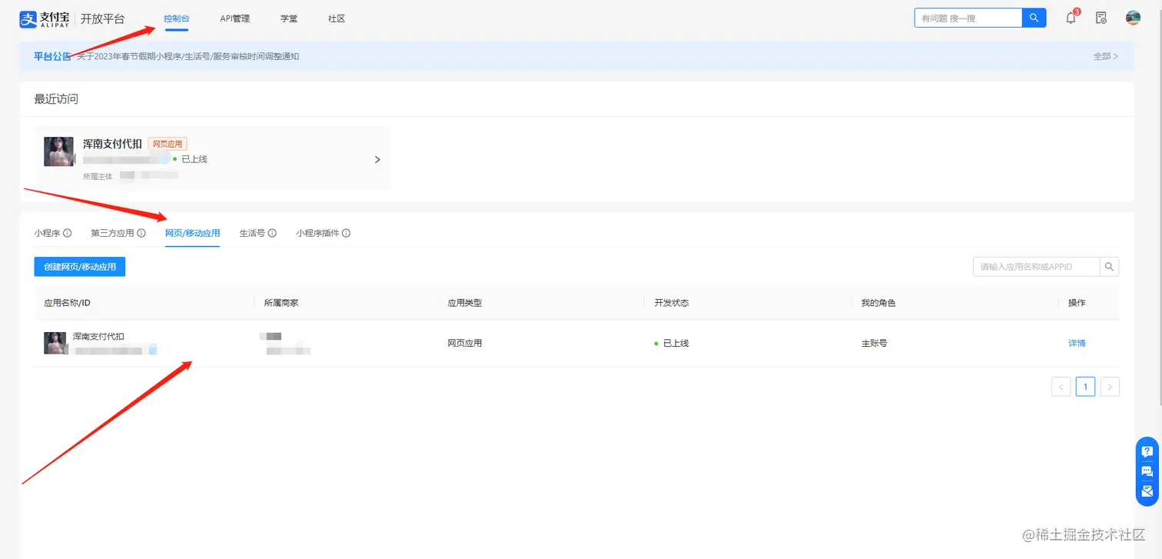Open the 春节假期 platform announcement
This screenshot has width=1162, height=559.
[x=188, y=56]
